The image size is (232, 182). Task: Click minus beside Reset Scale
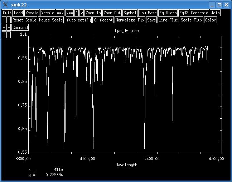click(9, 20)
